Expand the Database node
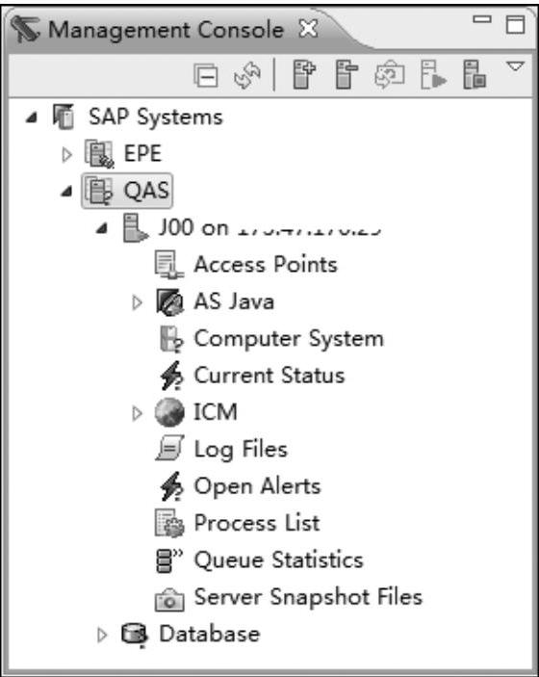 click(x=102, y=636)
